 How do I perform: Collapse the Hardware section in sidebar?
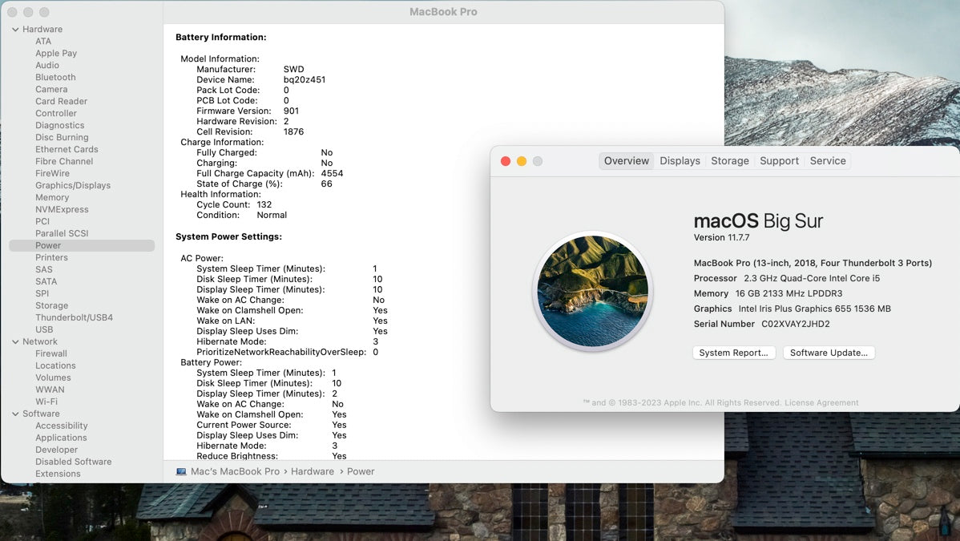coord(15,30)
